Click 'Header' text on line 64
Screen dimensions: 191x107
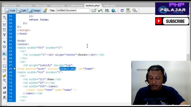(83, 55)
